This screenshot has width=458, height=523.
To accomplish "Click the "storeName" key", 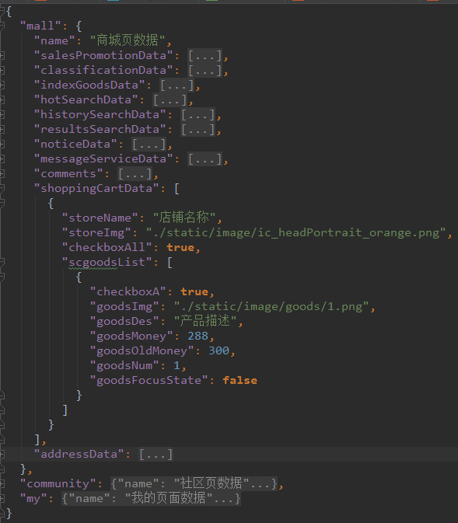I will pos(100,218).
